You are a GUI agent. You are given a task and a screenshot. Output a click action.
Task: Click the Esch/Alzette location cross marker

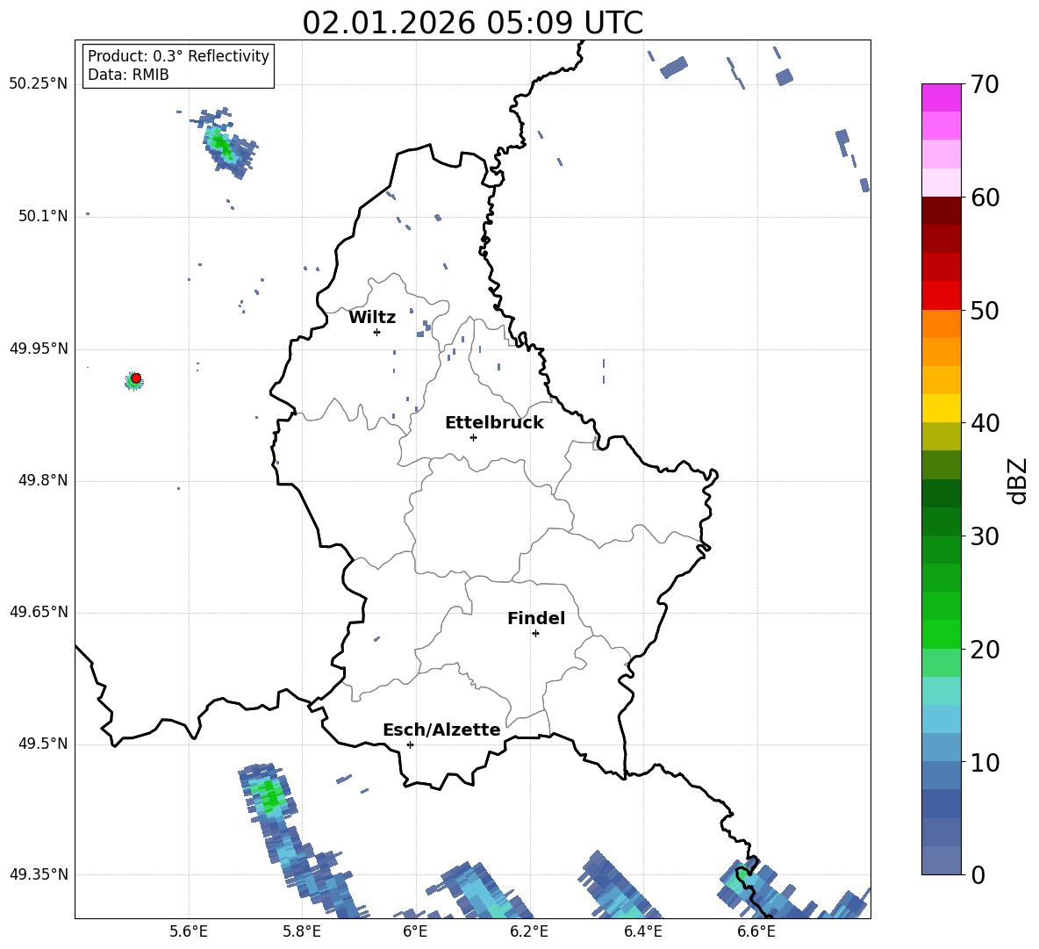point(410,744)
